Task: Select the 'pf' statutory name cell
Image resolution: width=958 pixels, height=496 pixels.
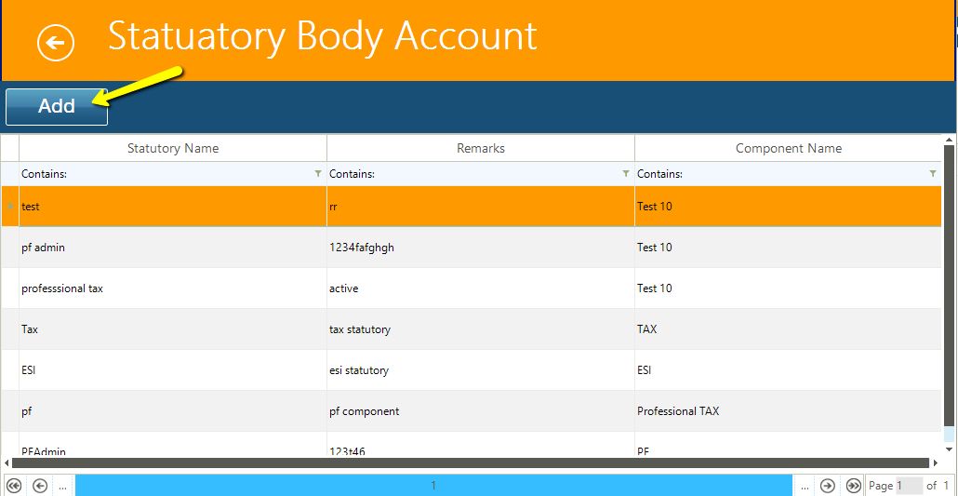Action: tap(173, 411)
